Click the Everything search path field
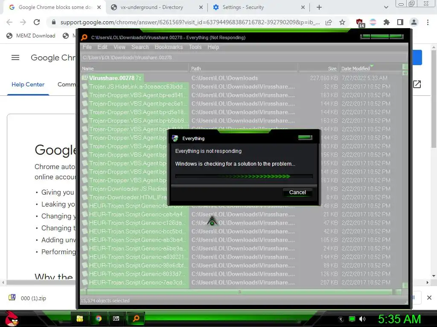This screenshot has height=327, width=437. (244, 57)
